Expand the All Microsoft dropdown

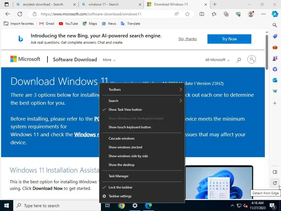click(217, 60)
